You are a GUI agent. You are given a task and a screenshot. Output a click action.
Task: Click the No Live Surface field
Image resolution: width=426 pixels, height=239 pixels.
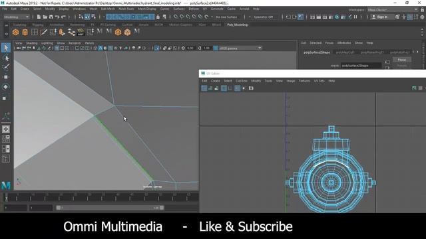click(x=227, y=17)
